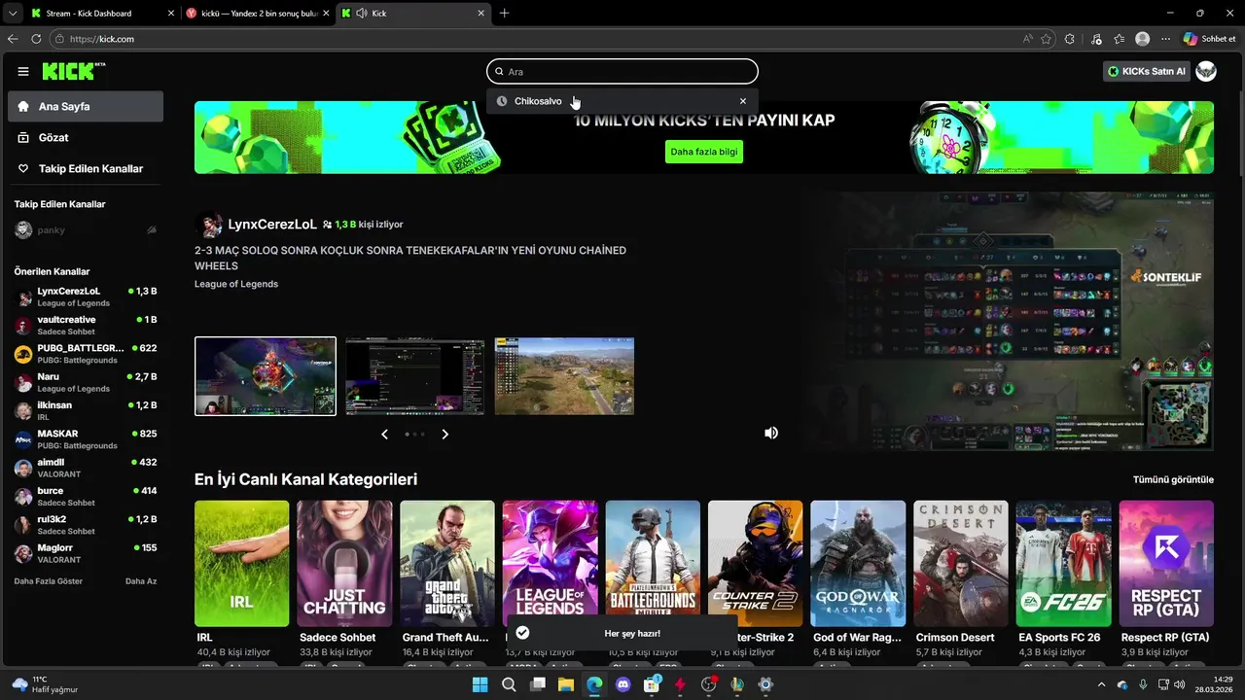Open the League of Legends category card
Image resolution: width=1245 pixels, height=700 pixels.
[551, 564]
